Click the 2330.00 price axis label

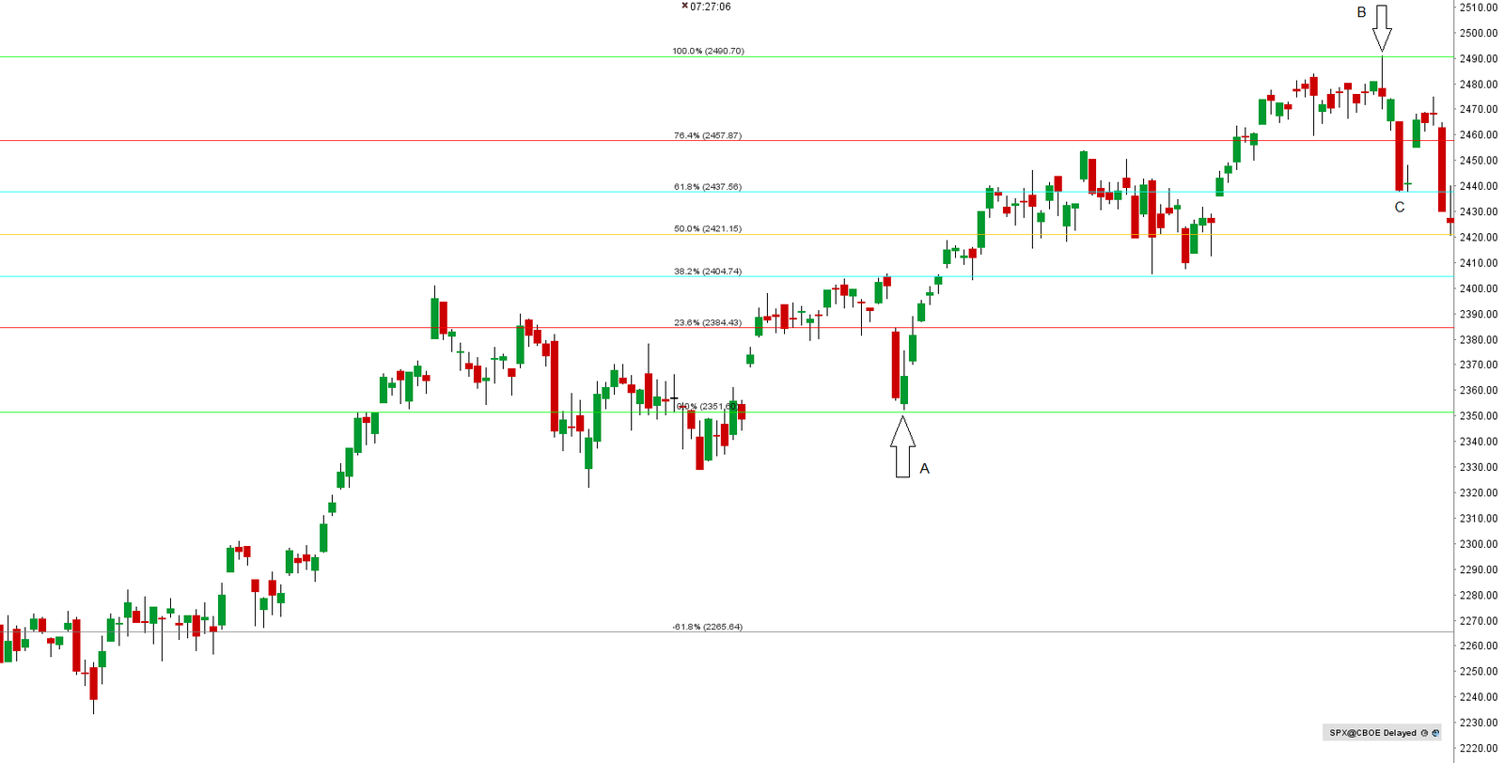tap(1478, 467)
